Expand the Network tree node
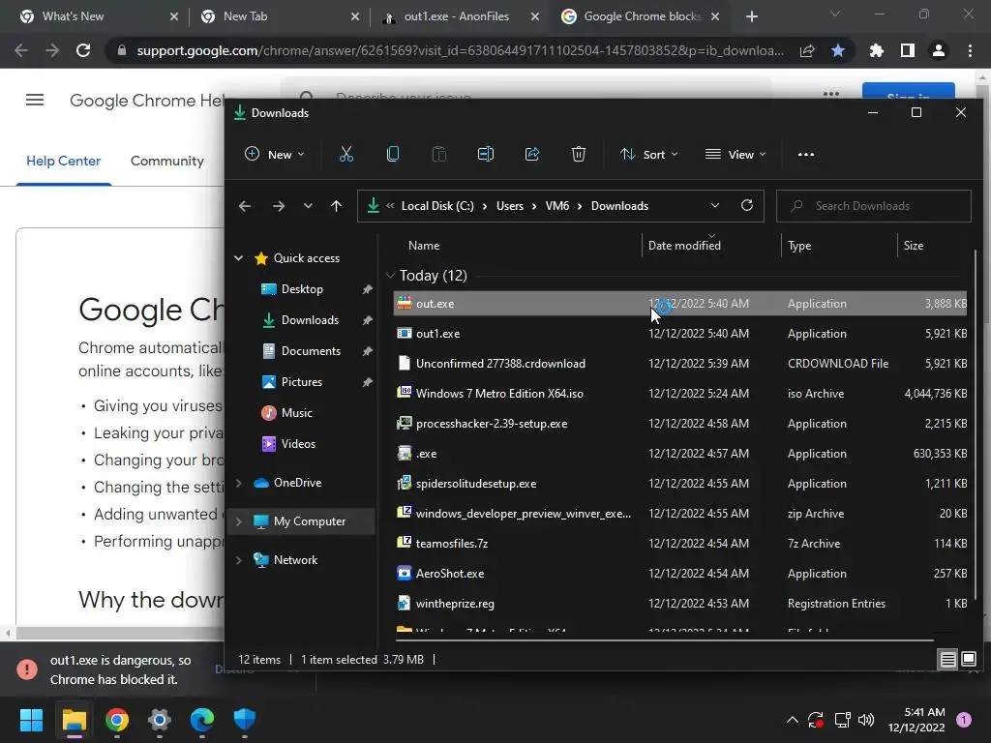 (x=239, y=560)
